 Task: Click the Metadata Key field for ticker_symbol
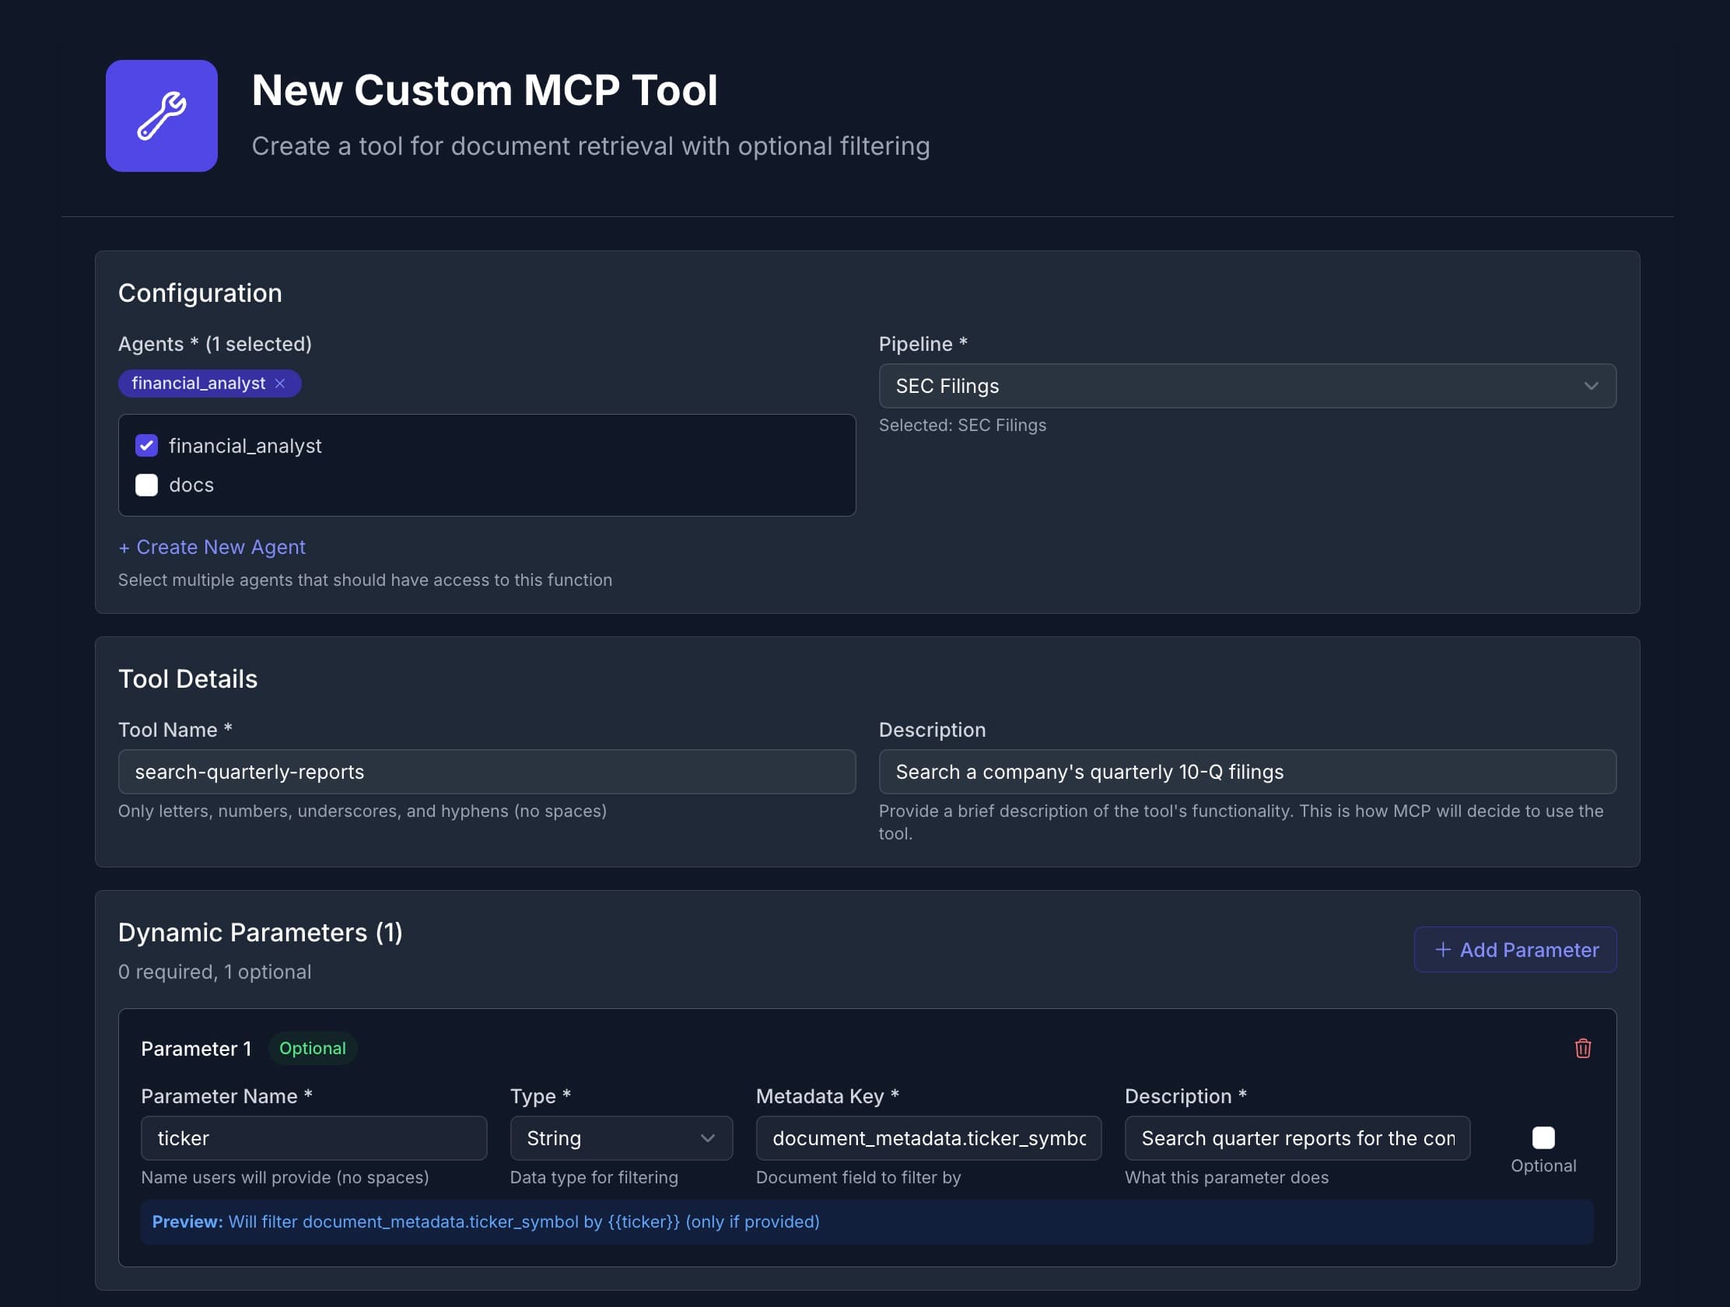927,1138
